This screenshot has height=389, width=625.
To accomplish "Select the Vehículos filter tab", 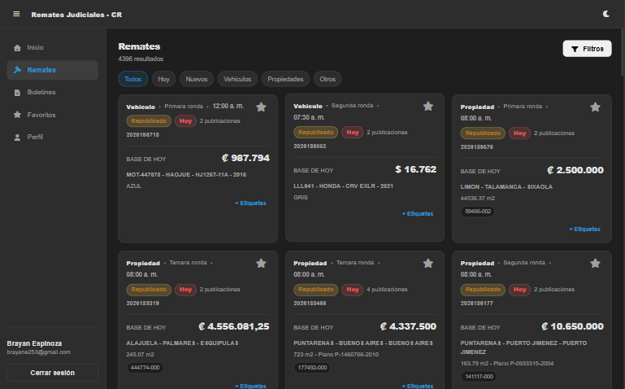I will click(237, 79).
